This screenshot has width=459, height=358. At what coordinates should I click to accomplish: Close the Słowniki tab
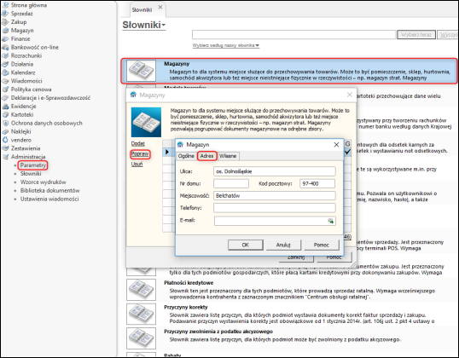click(160, 7)
